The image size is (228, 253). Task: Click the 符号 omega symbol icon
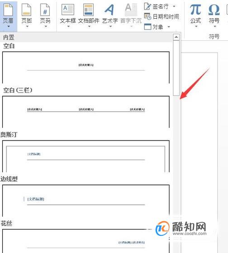click(x=214, y=10)
